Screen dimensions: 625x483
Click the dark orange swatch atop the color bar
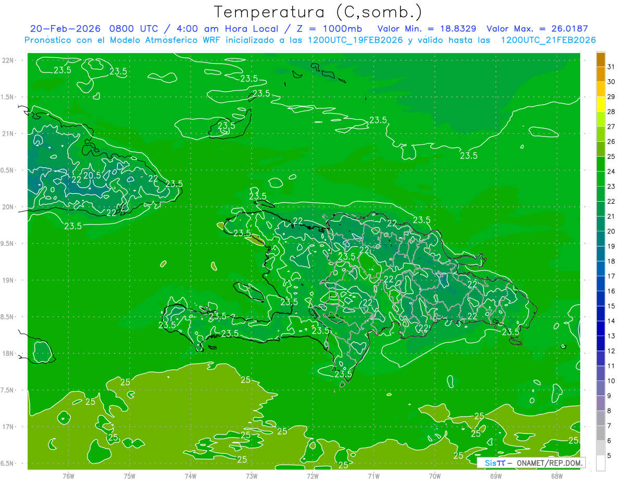click(x=601, y=59)
